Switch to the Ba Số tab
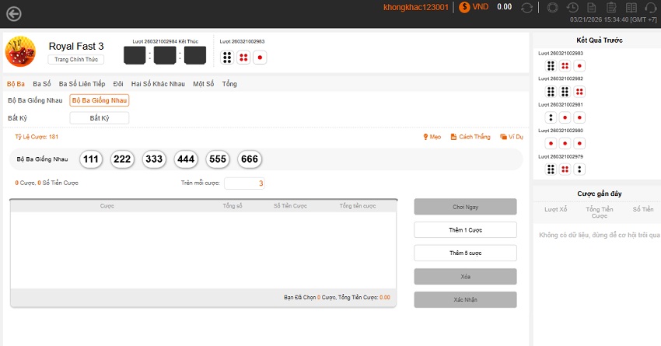The height and width of the screenshot is (346, 661). coord(42,84)
